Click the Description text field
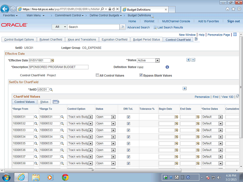Image resolution: width=243 pixels, height=182 pixels. click(x=58, y=67)
